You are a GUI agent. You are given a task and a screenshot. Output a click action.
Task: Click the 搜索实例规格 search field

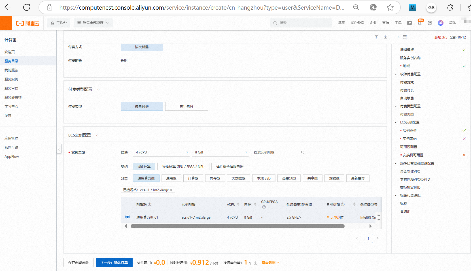coord(279,152)
